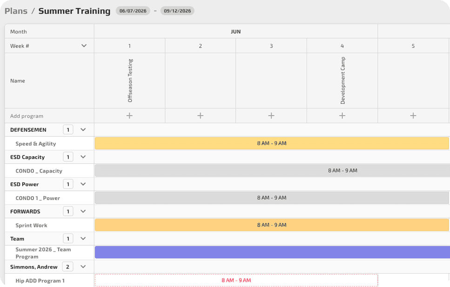
Task: Collapse the Simmons, Andrew group
Action: click(83, 267)
